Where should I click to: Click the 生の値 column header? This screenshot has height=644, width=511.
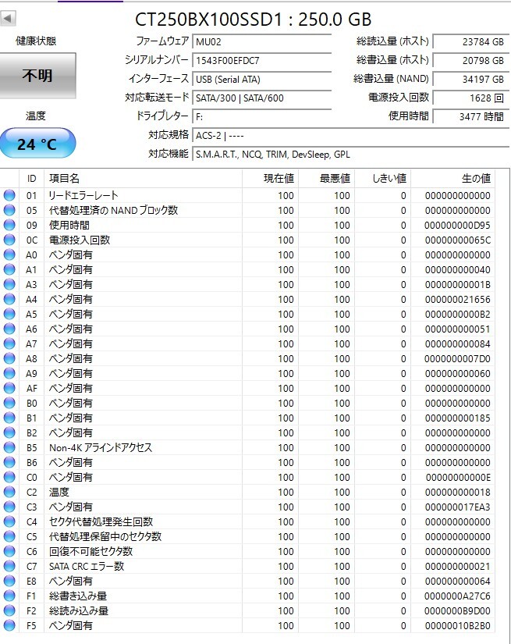click(x=453, y=179)
